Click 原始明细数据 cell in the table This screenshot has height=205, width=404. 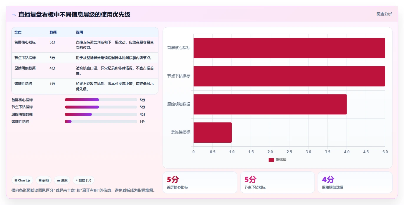click(25, 68)
